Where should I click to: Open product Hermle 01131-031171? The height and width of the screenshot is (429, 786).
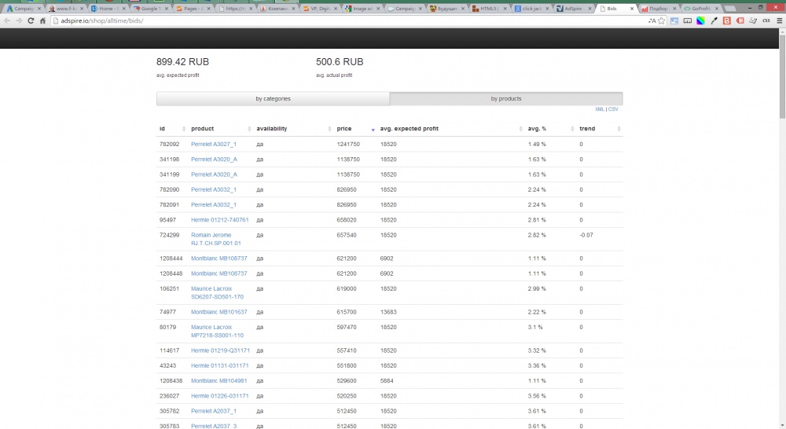pos(219,366)
